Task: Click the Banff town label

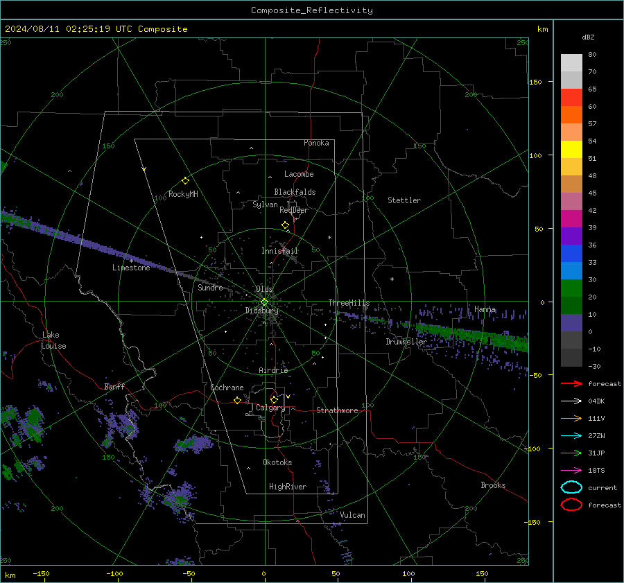Action: (114, 386)
